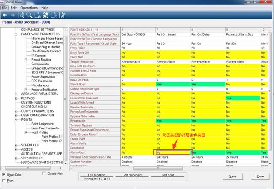The image size is (274, 189).
Task: Click the locked document toolbar icon
Action: (37, 15)
